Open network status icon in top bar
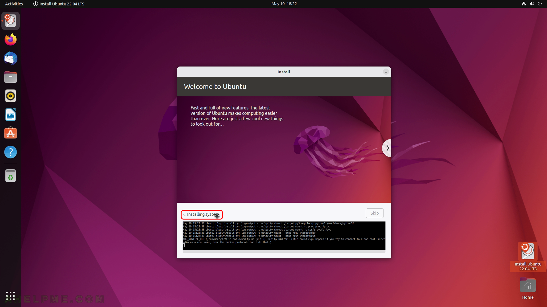The image size is (547, 307). coord(524,4)
